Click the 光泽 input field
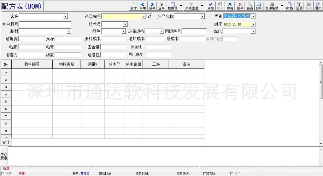The height and width of the screenshot is (176, 323). tap(68, 39)
